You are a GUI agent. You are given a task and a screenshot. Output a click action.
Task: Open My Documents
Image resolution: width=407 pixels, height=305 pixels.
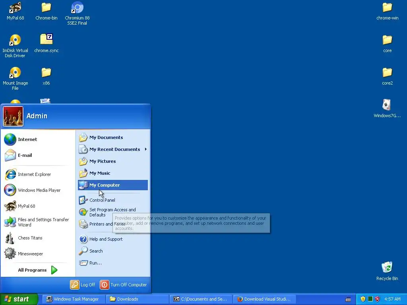point(113,137)
